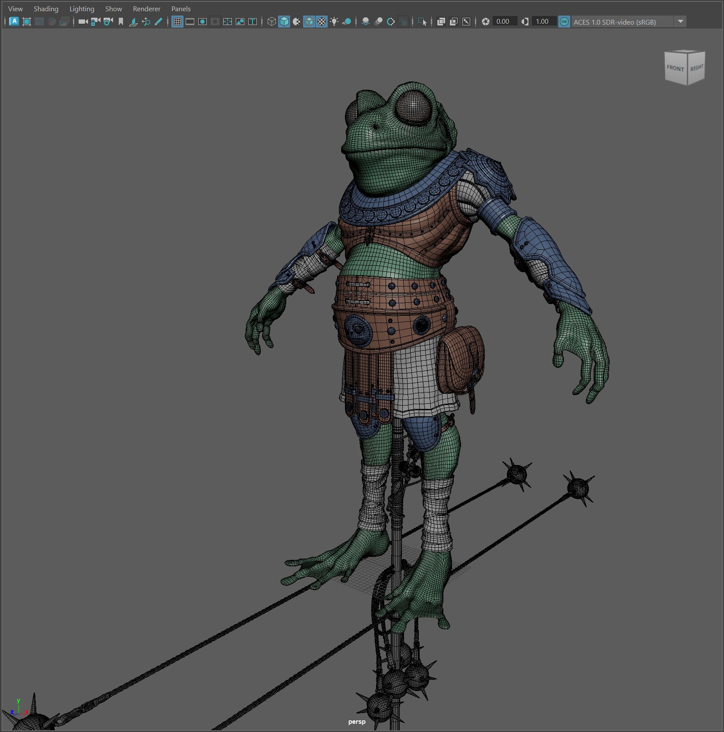This screenshot has width=724, height=732.
Task: Click the Screen Space Ambient Occlusion icon
Action: 366,22
